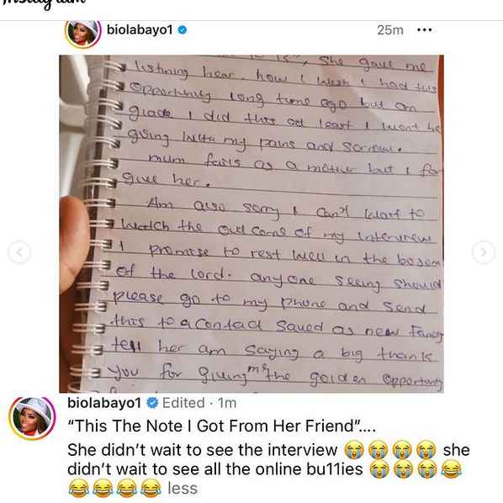
Task: Click the Instagram logo at the top
Action: (x=44, y=3)
